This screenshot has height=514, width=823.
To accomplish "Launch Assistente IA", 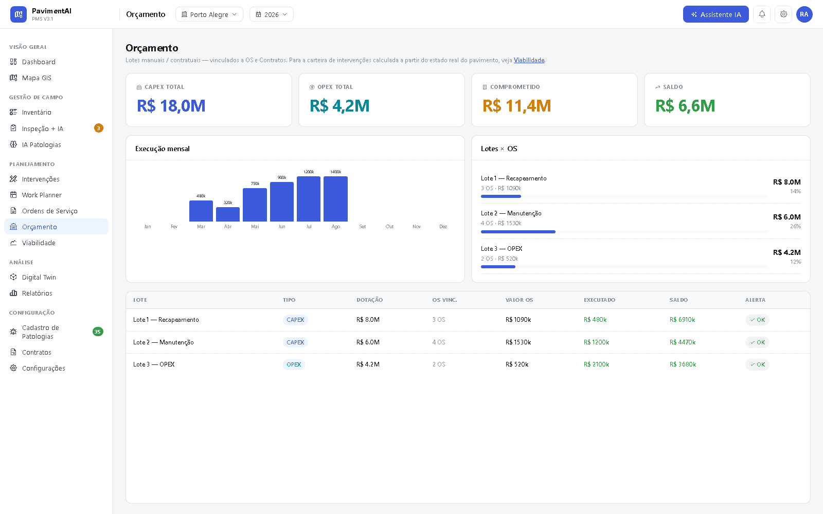I will click(x=715, y=14).
